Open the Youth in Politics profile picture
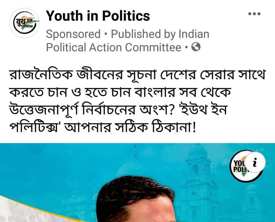 coord(24,23)
